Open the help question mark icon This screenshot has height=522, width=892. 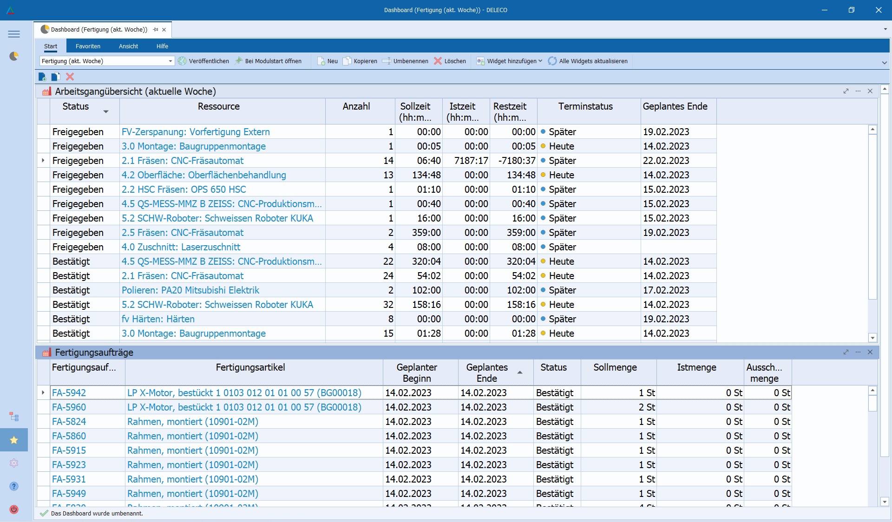coord(14,486)
